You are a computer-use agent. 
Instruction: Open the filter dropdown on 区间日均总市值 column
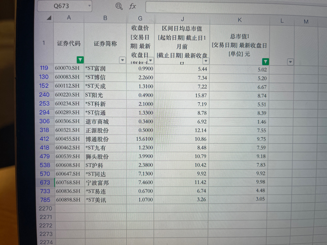206,61
